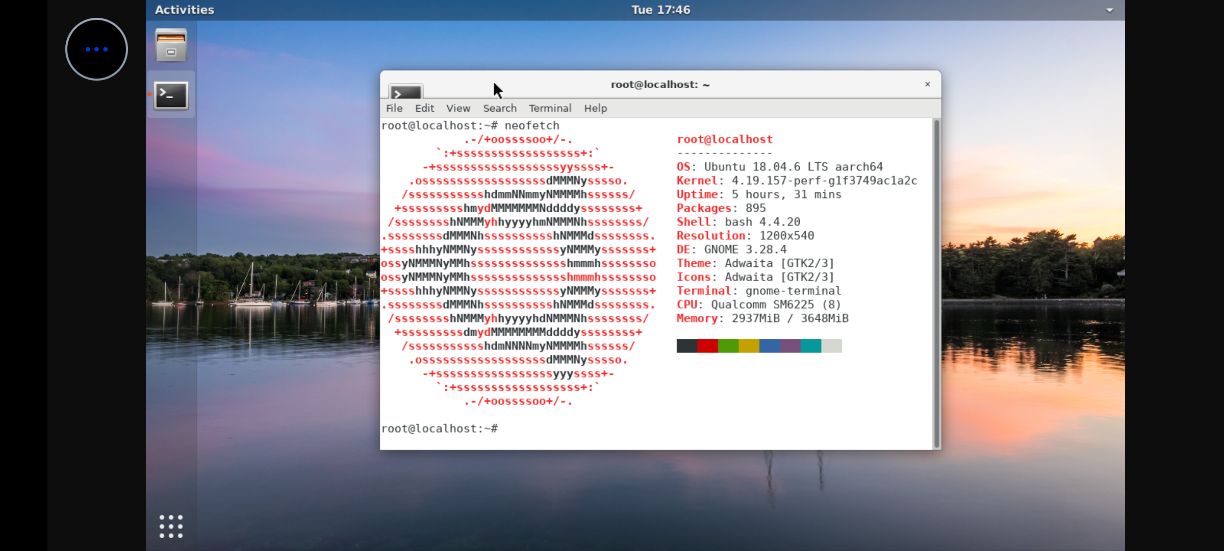Click the root@localhost hostname link in neofetch output
Image resolution: width=1224 pixels, height=551 pixels.
(x=724, y=139)
